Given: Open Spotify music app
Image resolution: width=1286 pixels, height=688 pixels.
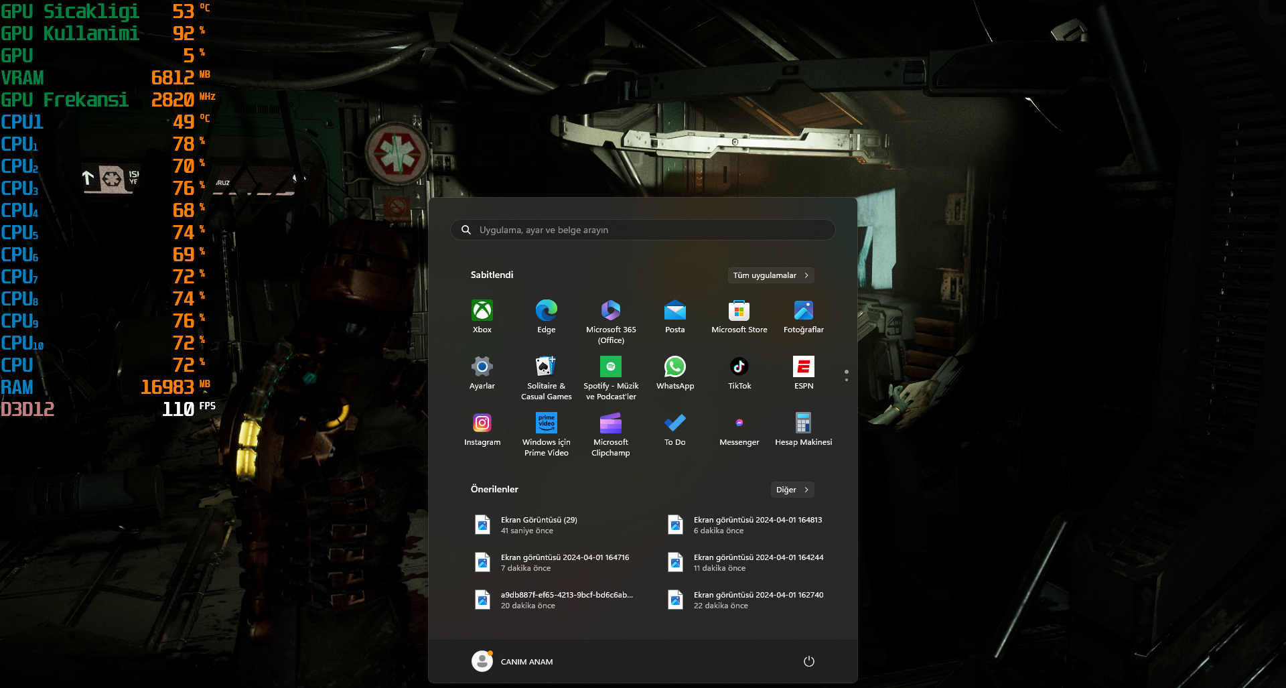Looking at the screenshot, I should coord(611,379).
